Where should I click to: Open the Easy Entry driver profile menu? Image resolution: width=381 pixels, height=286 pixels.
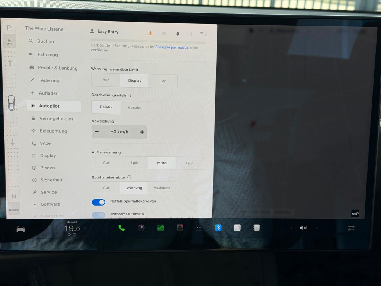click(x=105, y=32)
